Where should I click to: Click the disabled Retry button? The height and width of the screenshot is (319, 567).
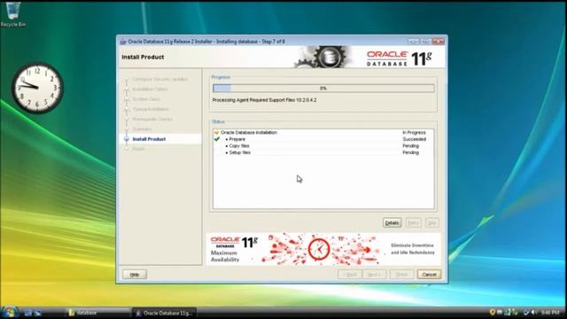coord(414,222)
